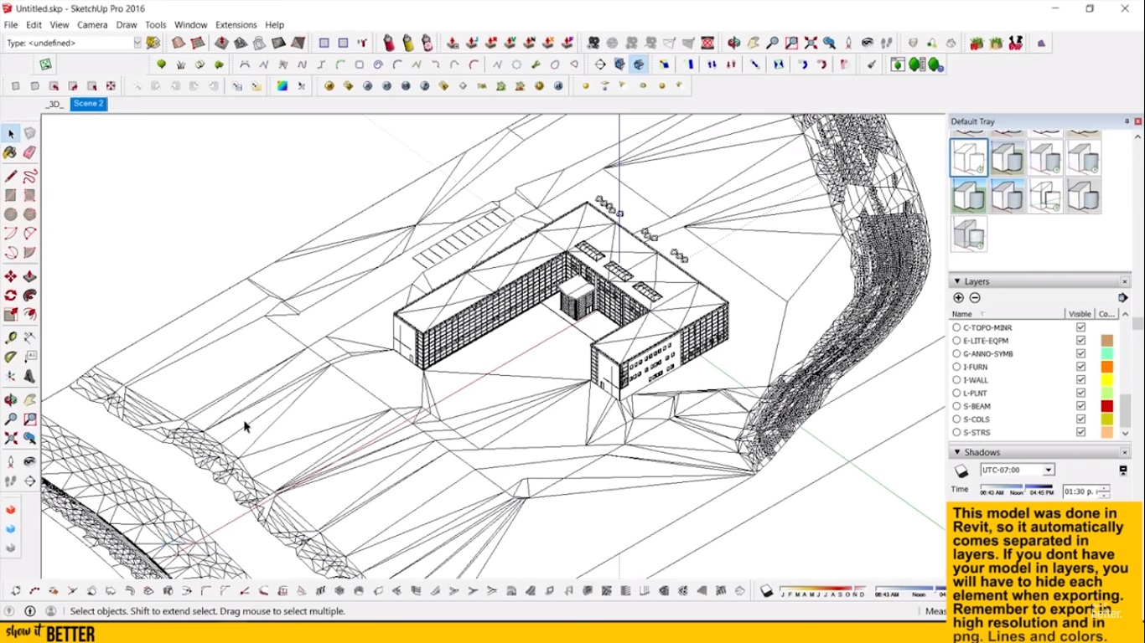Select the Walk tool in the left toolbar
Viewport: 1145px width, 643px height.
coord(11,481)
